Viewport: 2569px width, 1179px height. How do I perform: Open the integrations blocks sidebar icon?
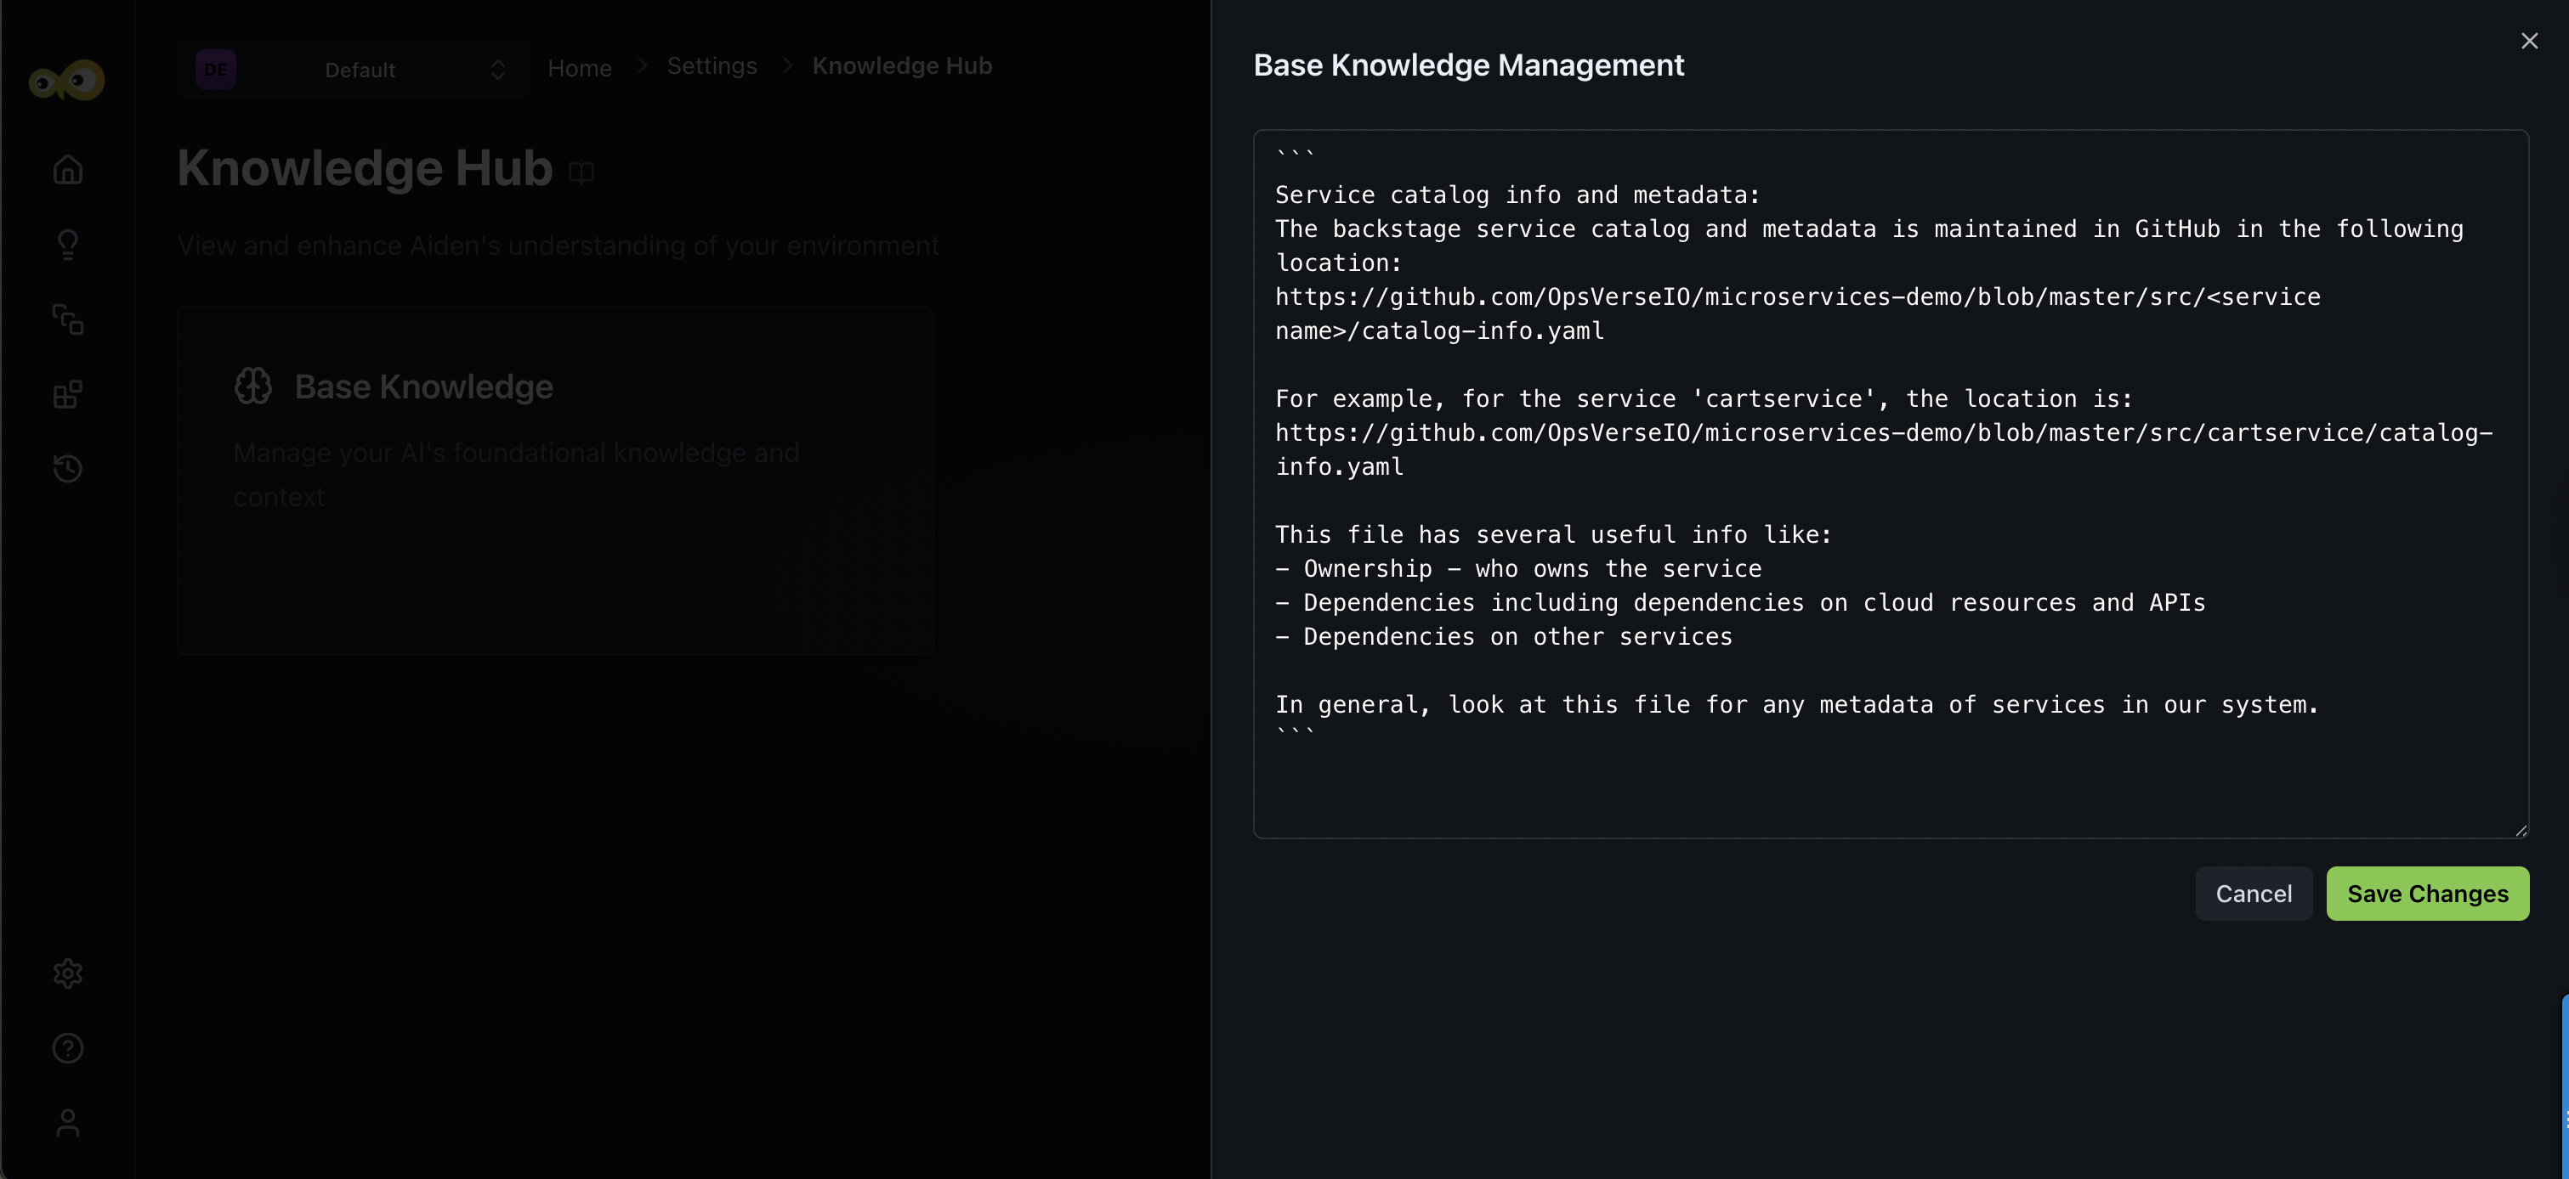pos(68,395)
